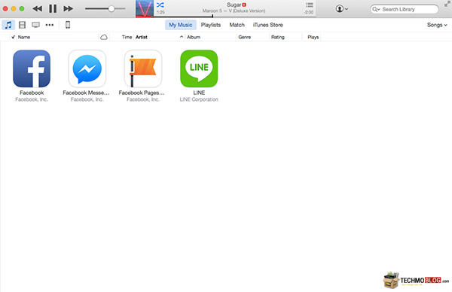Skip forward to the next track
Screen dimensions: 452x292
pos(68,8)
